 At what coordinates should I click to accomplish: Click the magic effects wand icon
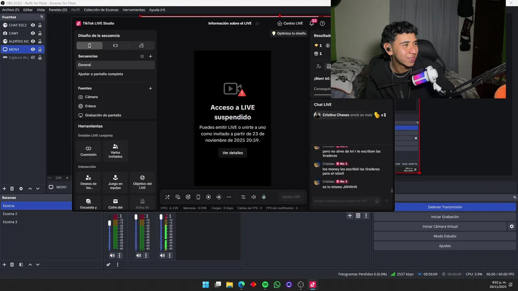(x=167, y=197)
